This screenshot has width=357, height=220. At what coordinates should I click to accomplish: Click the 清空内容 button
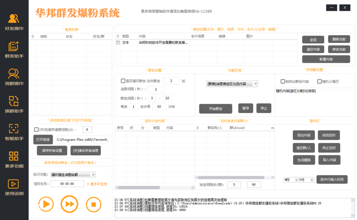tap(313, 49)
